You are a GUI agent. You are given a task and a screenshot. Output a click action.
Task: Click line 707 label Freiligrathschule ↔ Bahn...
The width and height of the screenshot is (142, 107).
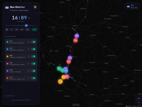point(17,65)
